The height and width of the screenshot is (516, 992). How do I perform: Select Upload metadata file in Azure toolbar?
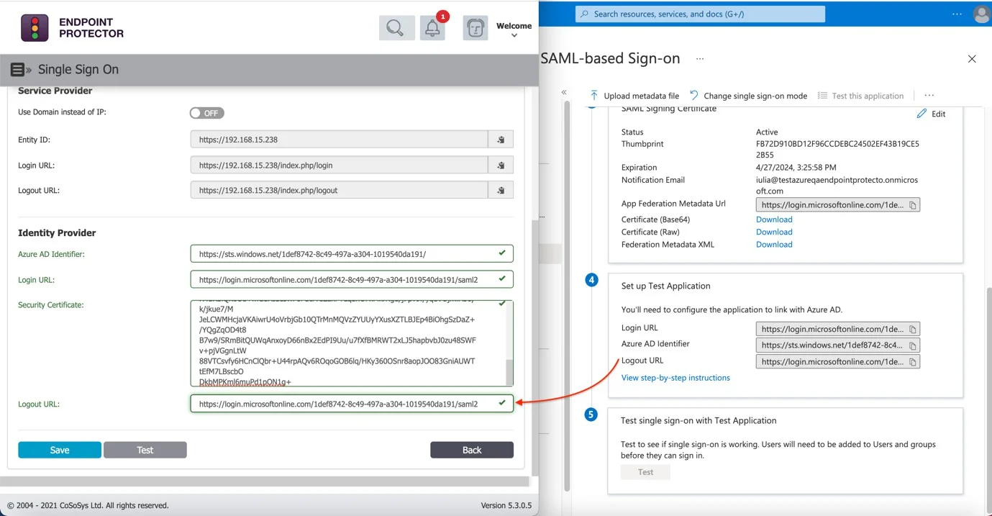634,96
